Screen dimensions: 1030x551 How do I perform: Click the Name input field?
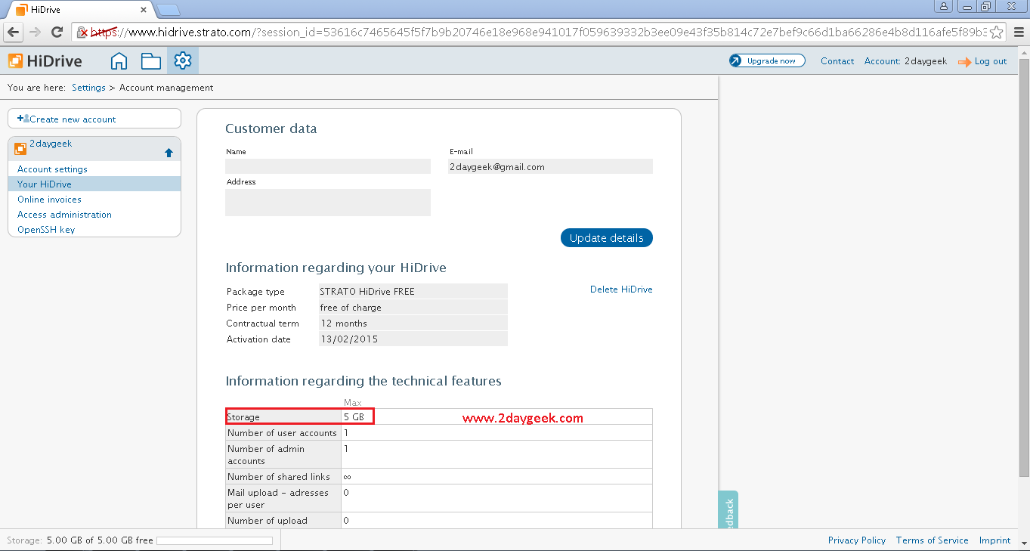point(328,166)
